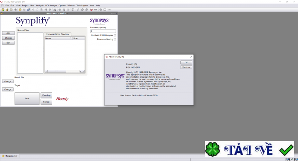Click the Cancel button beside RUN
This screenshot has width=298, height=161.
(46, 102)
